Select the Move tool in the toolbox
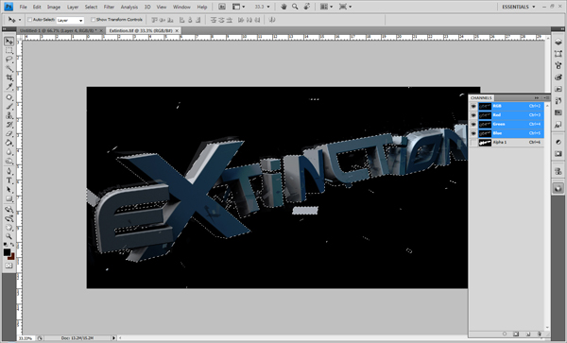 click(9, 42)
